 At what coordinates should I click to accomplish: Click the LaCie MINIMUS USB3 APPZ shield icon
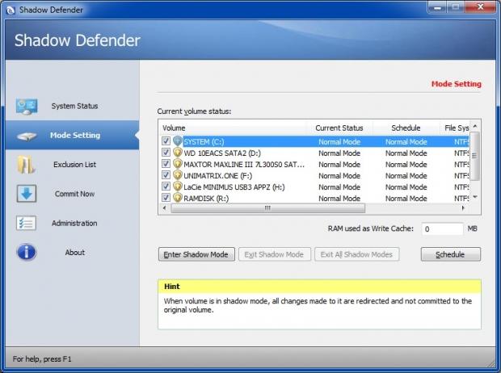click(x=178, y=186)
